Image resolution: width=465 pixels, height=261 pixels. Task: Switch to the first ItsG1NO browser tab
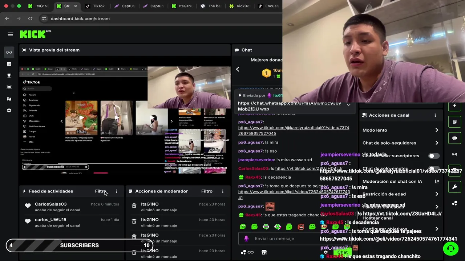[39, 6]
